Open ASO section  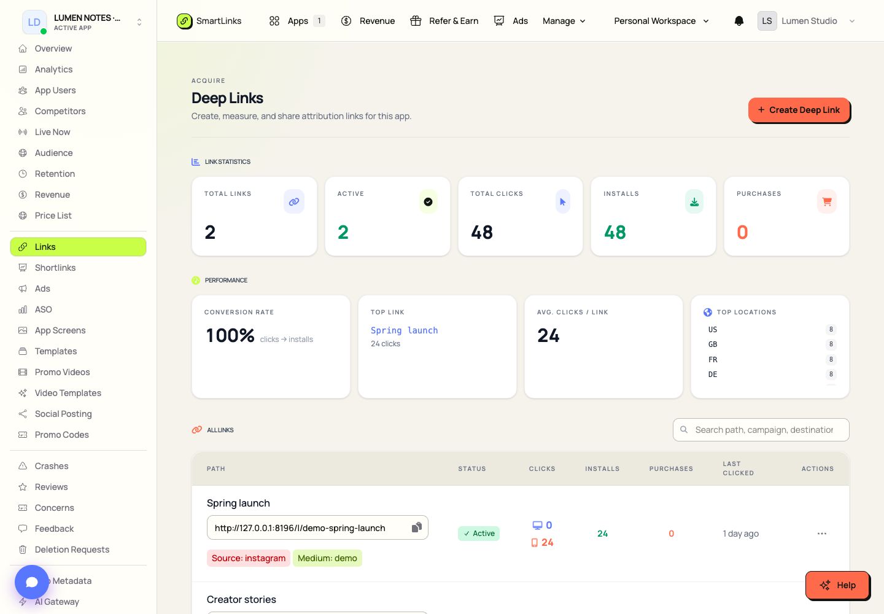tap(78, 309)
